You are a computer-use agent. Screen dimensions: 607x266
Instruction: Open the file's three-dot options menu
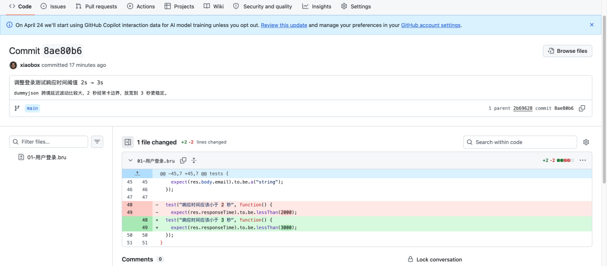(x=582, y=160)
